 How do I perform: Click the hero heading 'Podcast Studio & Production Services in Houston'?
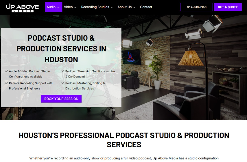(61, 49)
